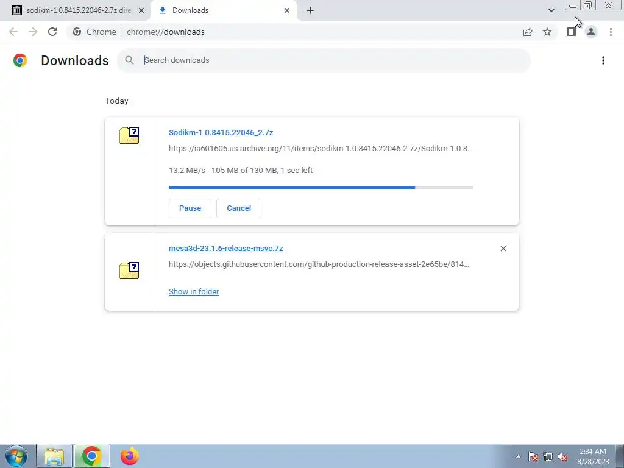Bookmark this tab with the star icon
This screenshot has width=624, height=468.
(x=547, y=32)
